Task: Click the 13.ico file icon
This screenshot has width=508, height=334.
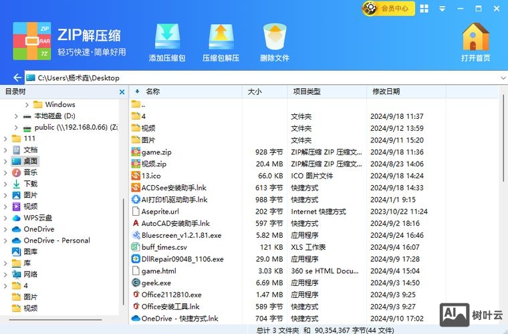Action: pos(136,176)
